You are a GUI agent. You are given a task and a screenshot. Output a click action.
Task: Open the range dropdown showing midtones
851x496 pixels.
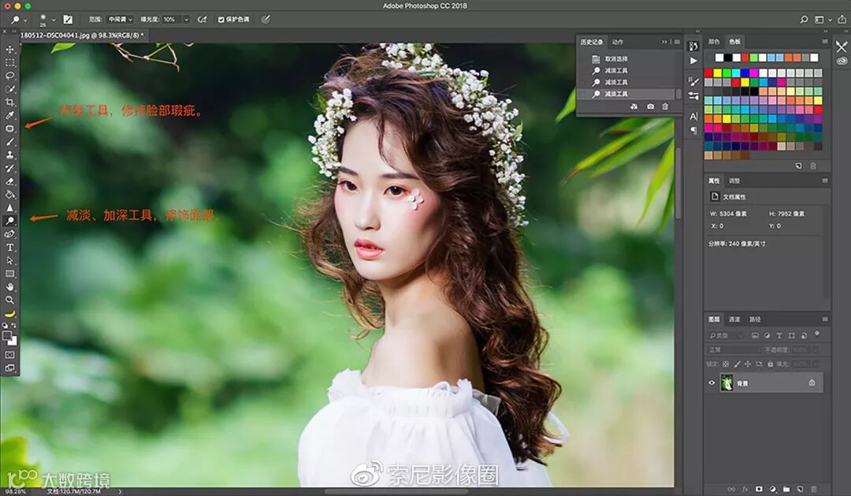point(120,20)
